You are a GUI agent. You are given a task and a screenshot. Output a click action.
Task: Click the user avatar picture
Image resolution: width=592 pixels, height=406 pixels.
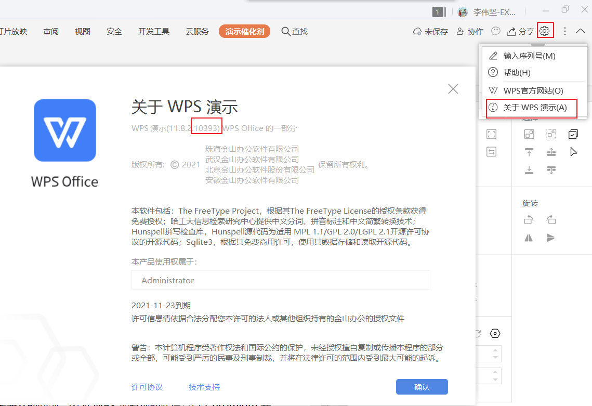463,12
